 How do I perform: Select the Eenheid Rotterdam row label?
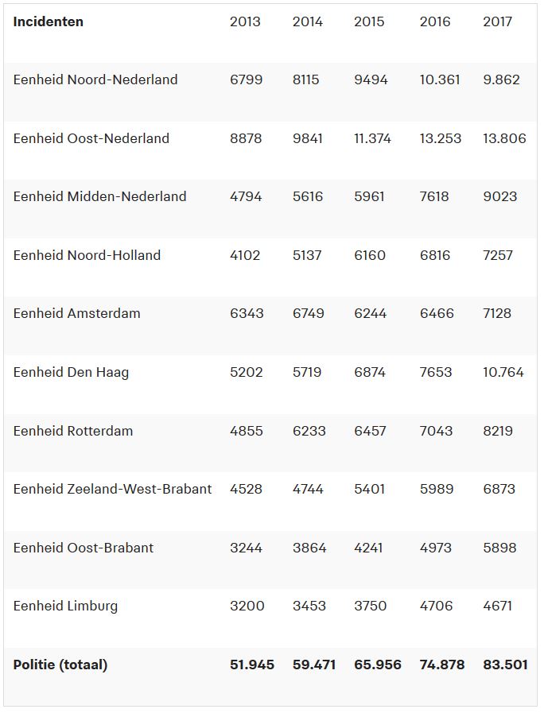[x=73, y=431]
